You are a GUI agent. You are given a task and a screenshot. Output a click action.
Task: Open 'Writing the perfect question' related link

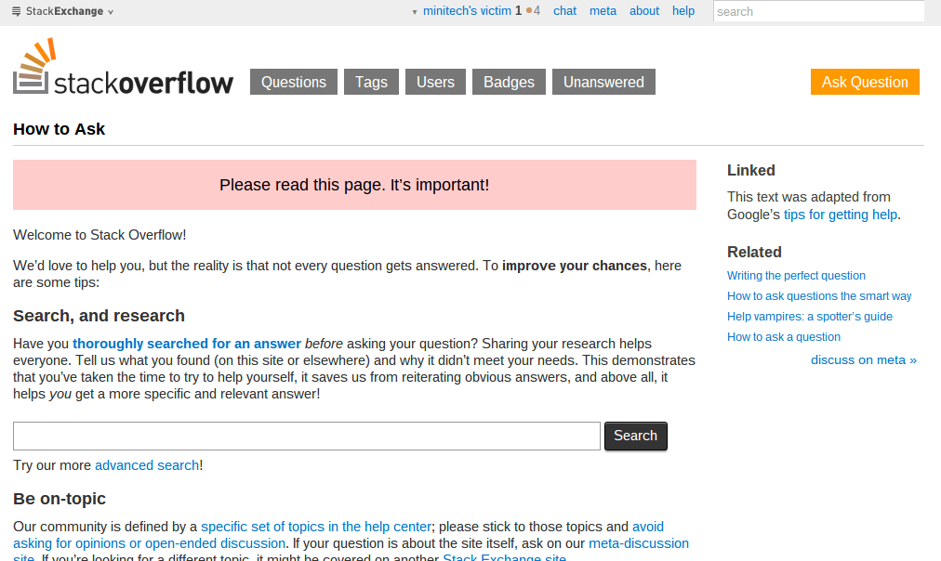(796, 276)
